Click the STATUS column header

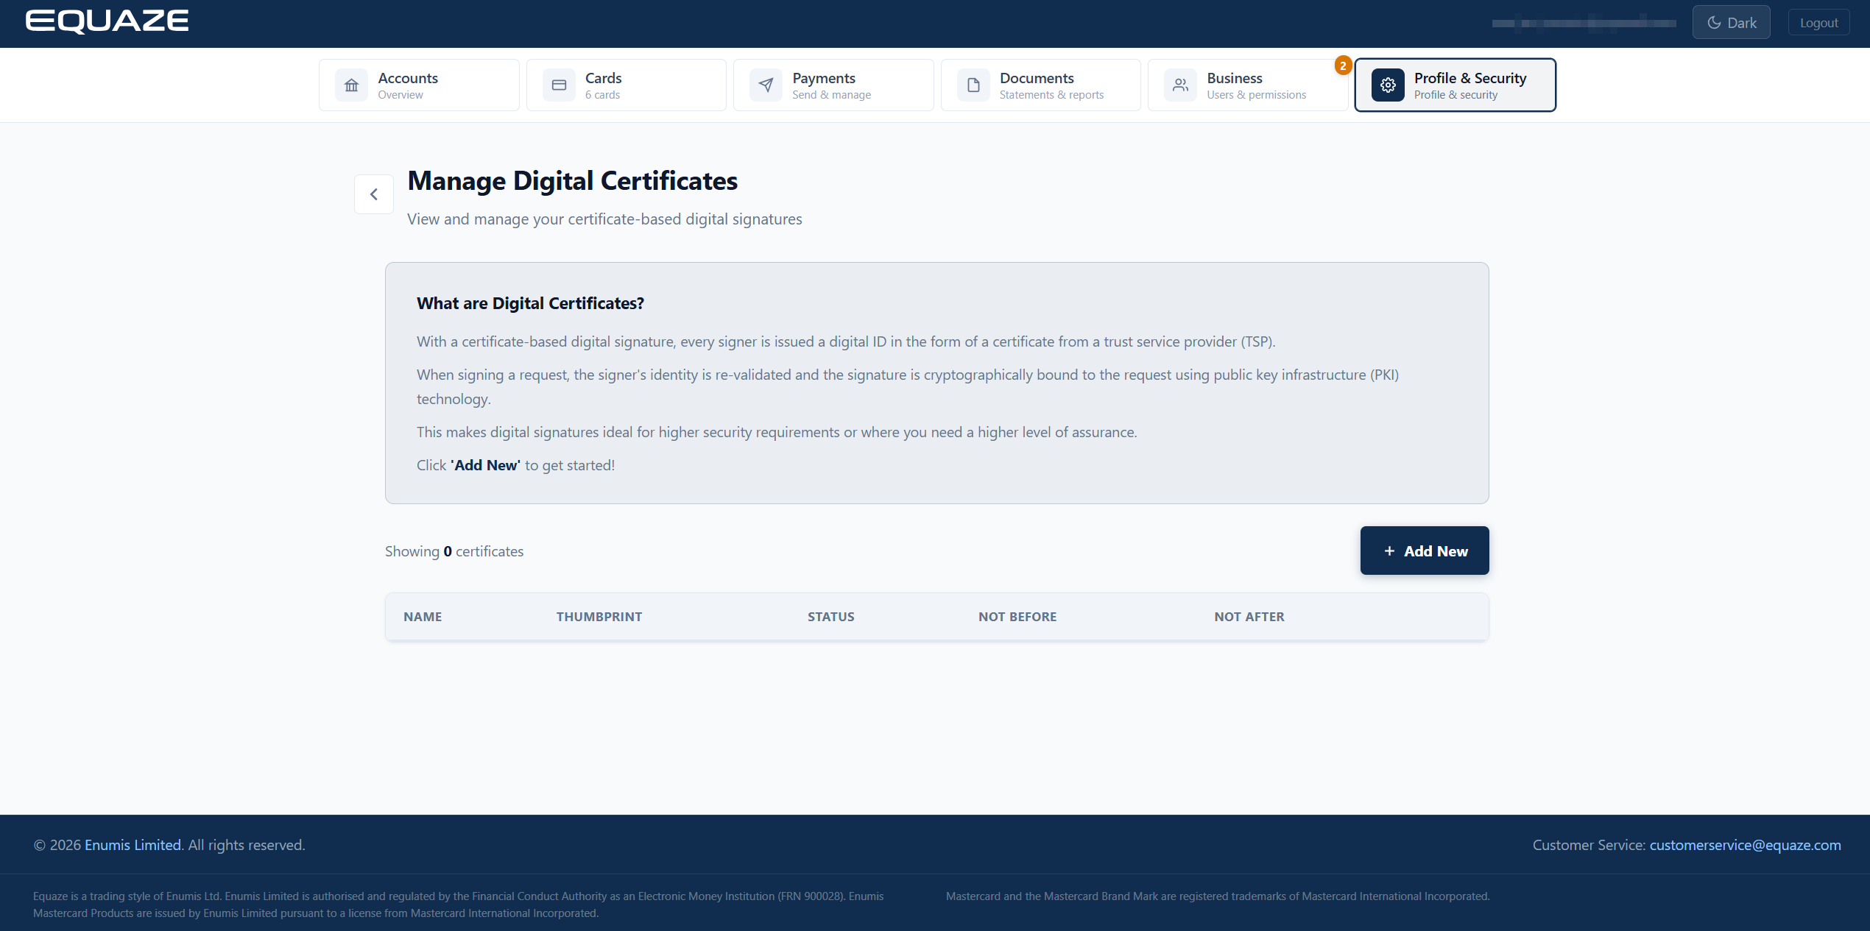(831, 617)
